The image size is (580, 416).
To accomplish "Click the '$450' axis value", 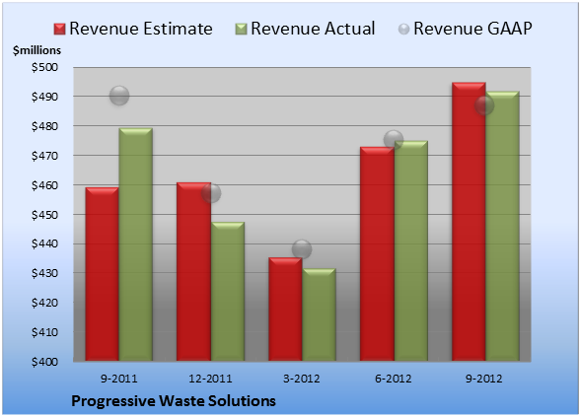I will (44, 215).
